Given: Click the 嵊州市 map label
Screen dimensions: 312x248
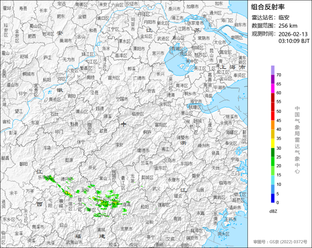Looking at the screenshot, I should 204,146.
